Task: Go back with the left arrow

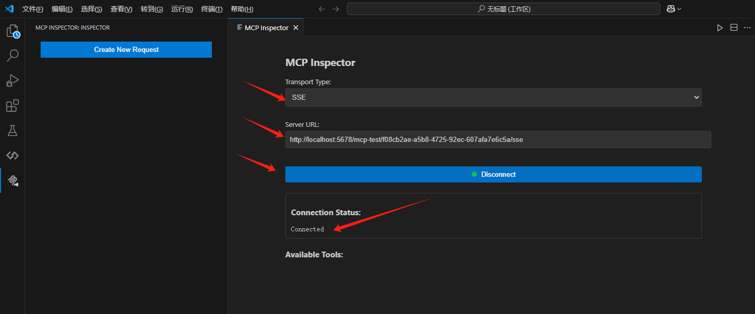Action: pyautogui.click(x=322, y=9)
